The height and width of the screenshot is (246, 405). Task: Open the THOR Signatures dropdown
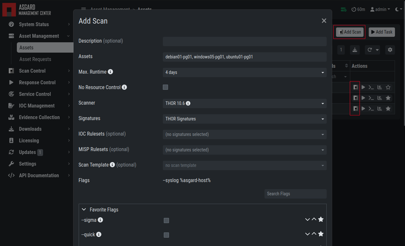point(244,119)
